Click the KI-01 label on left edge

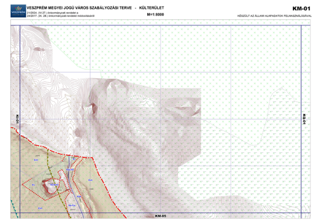coord(15,120)
